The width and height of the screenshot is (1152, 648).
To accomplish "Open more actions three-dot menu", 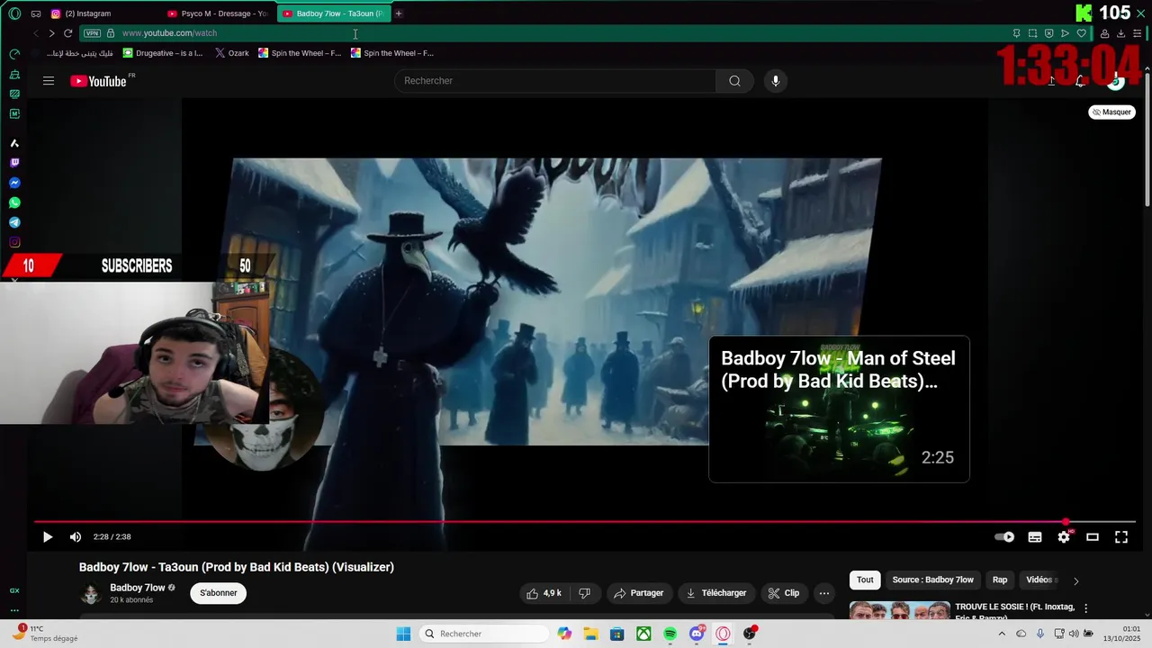I will (824, 593).
